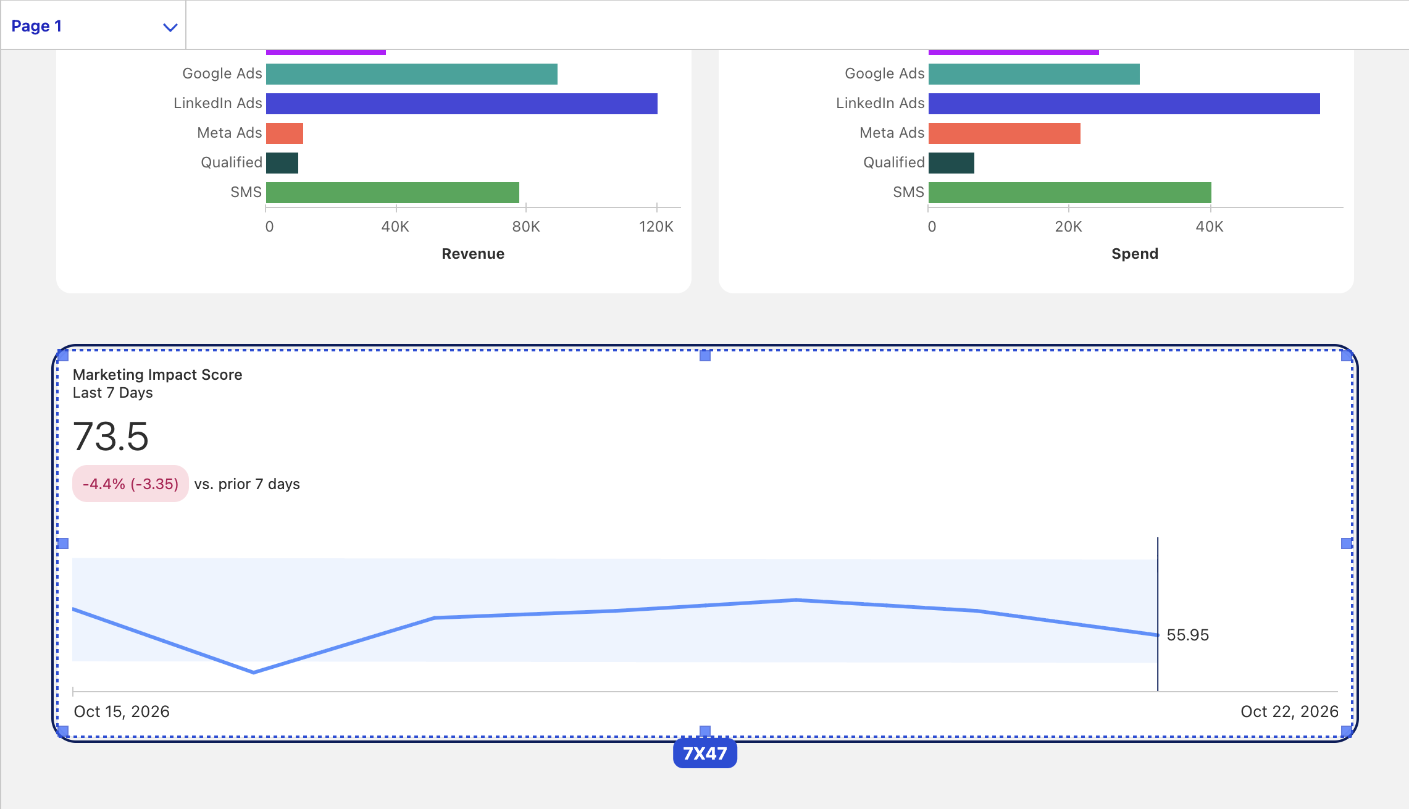Click the Spend axis title

tap(1135, 254)
